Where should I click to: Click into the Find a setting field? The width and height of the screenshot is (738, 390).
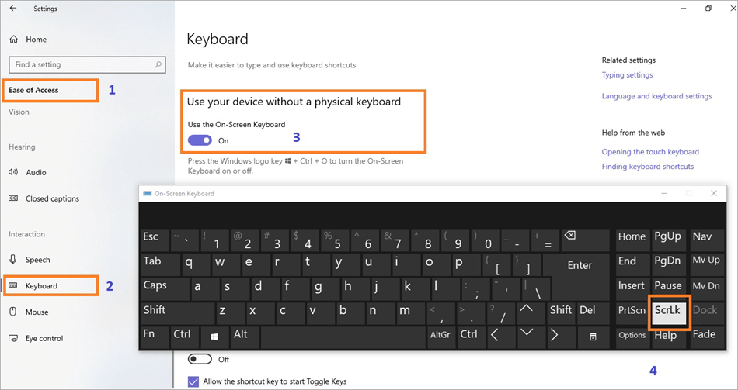click(x=88, y=64)
